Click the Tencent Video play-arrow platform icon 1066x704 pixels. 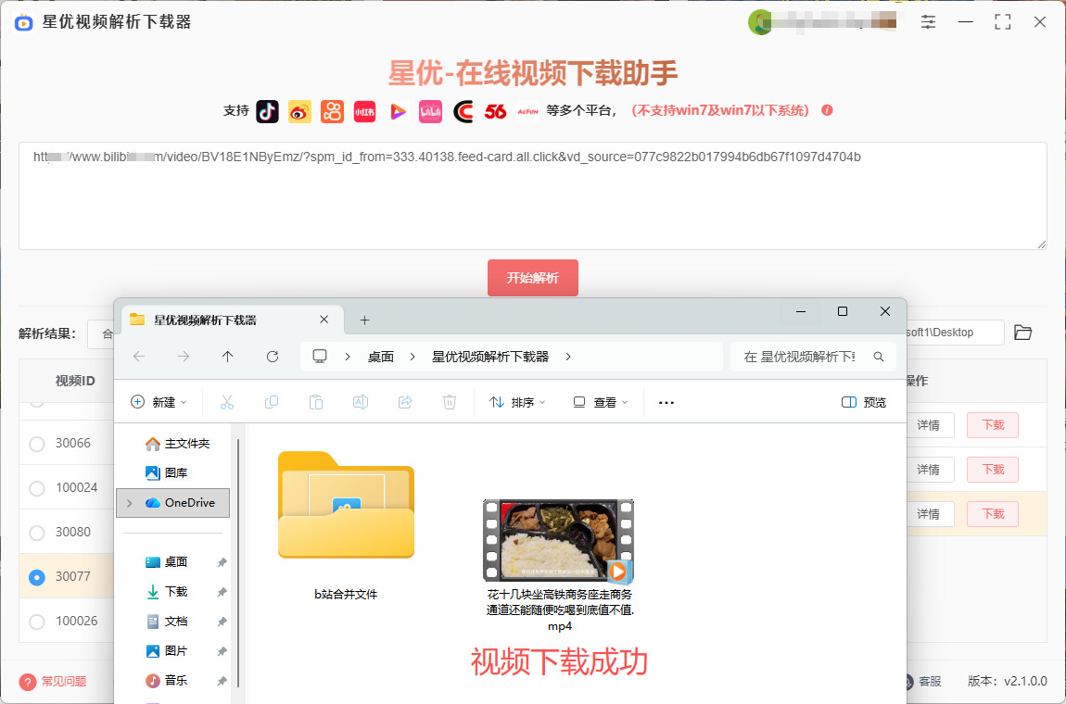[x=398, y=111]
